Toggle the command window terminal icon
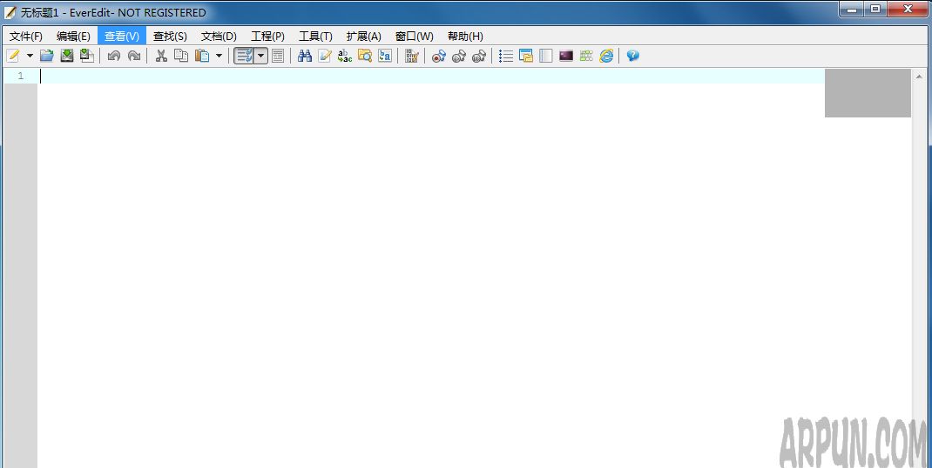The height and width of the screenshot is (468, 932). click(566, 56)
